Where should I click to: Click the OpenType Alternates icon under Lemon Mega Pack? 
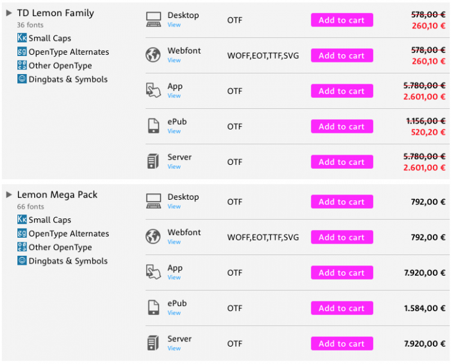click(x=22, y=233)
